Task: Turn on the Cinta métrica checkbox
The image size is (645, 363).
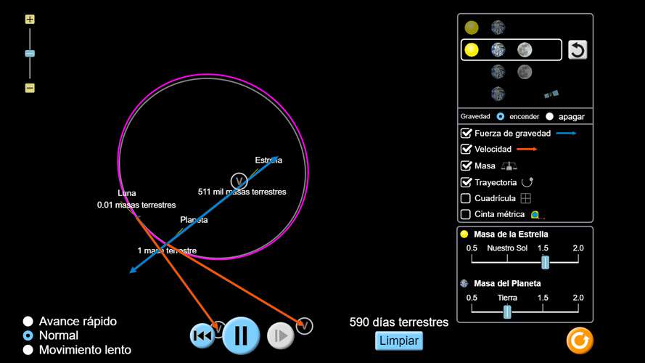Action: pos(467,214)
